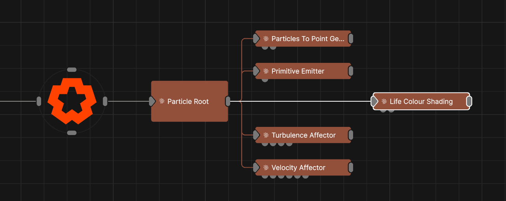This screenshot has height=201, width=506.
Task: Click the Turbulence Affector node icon
Action: click(x=266, y=135)
